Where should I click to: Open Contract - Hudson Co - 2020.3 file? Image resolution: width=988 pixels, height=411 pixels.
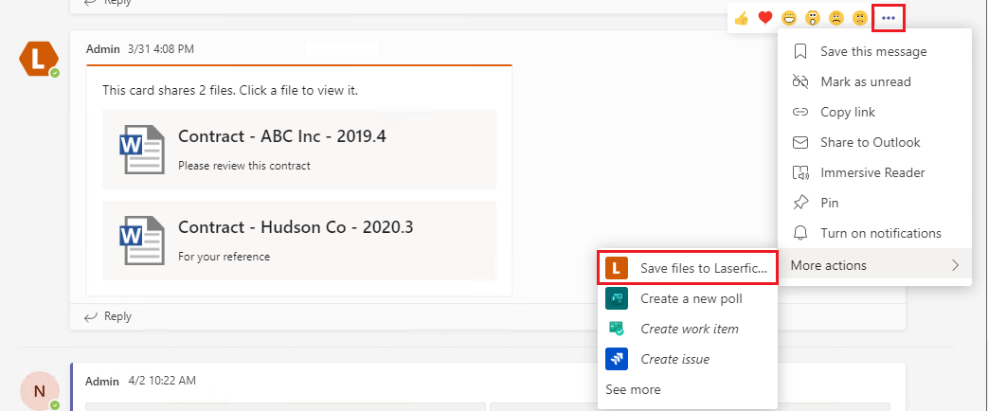click(299, 241)
